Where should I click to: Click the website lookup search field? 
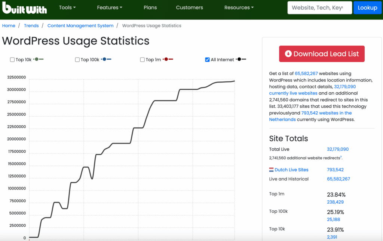(x=319, y=7)
